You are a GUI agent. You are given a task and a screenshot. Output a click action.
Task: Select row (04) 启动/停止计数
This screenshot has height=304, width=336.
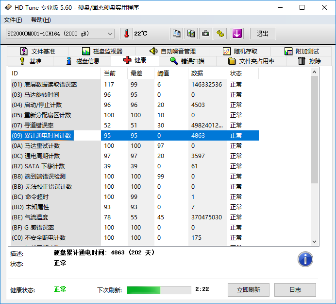coord(135,105)
